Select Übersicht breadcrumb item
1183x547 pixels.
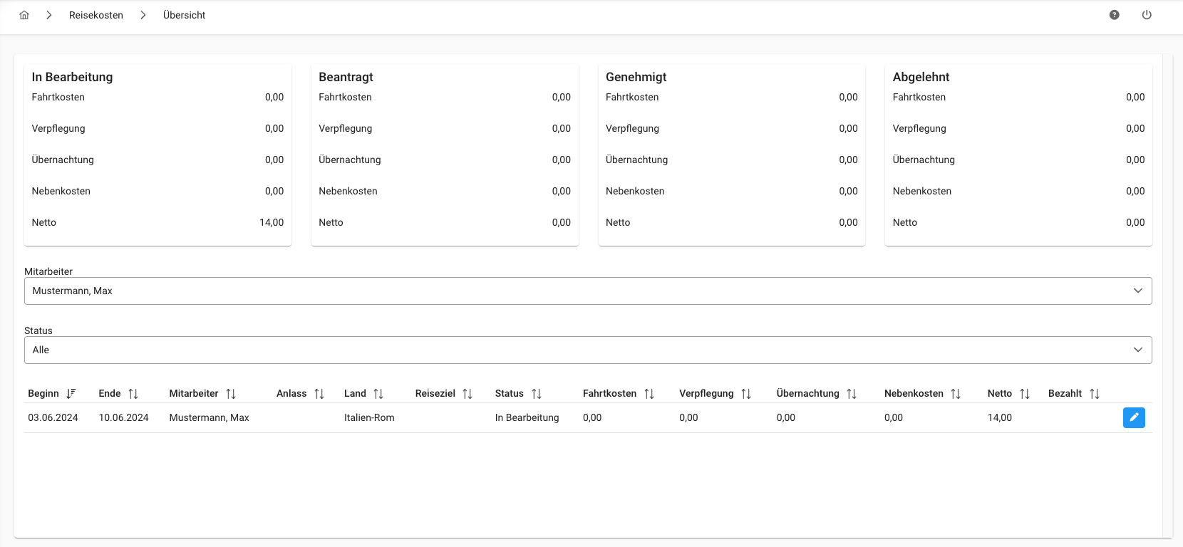[184, 15]
